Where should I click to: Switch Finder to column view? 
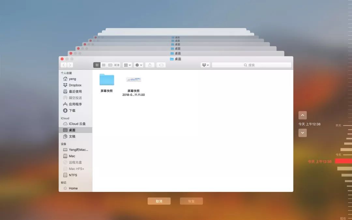[x=110, y=65]
